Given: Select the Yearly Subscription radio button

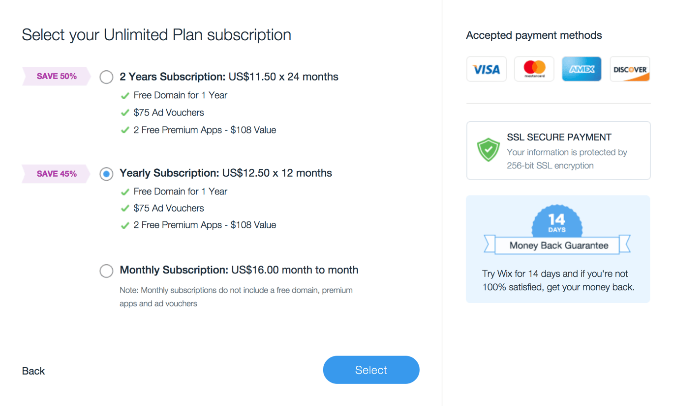Looking at the screenshot, I should coord(106,174).
